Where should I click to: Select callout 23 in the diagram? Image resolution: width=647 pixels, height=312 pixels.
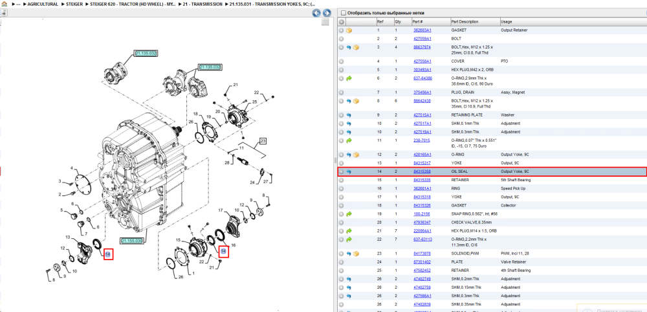tap(263, 141)
